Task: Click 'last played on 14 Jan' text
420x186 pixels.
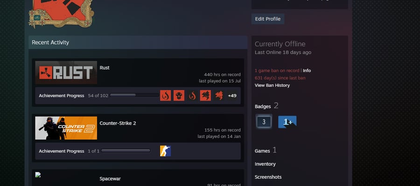Action: tap(219, 136)
